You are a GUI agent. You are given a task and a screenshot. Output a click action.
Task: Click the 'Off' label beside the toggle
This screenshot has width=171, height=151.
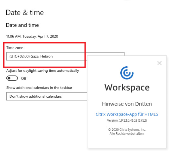24,78
